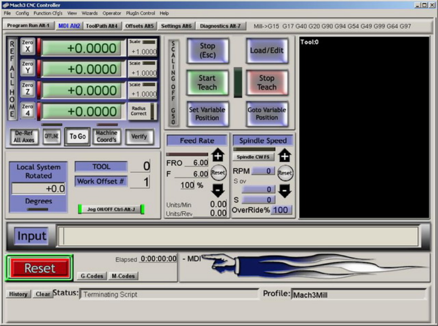Click the spindle OverRide% value

(x=281, y=210)
